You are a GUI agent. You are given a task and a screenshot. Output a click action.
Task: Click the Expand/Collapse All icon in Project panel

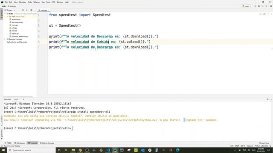click(26, 10)
